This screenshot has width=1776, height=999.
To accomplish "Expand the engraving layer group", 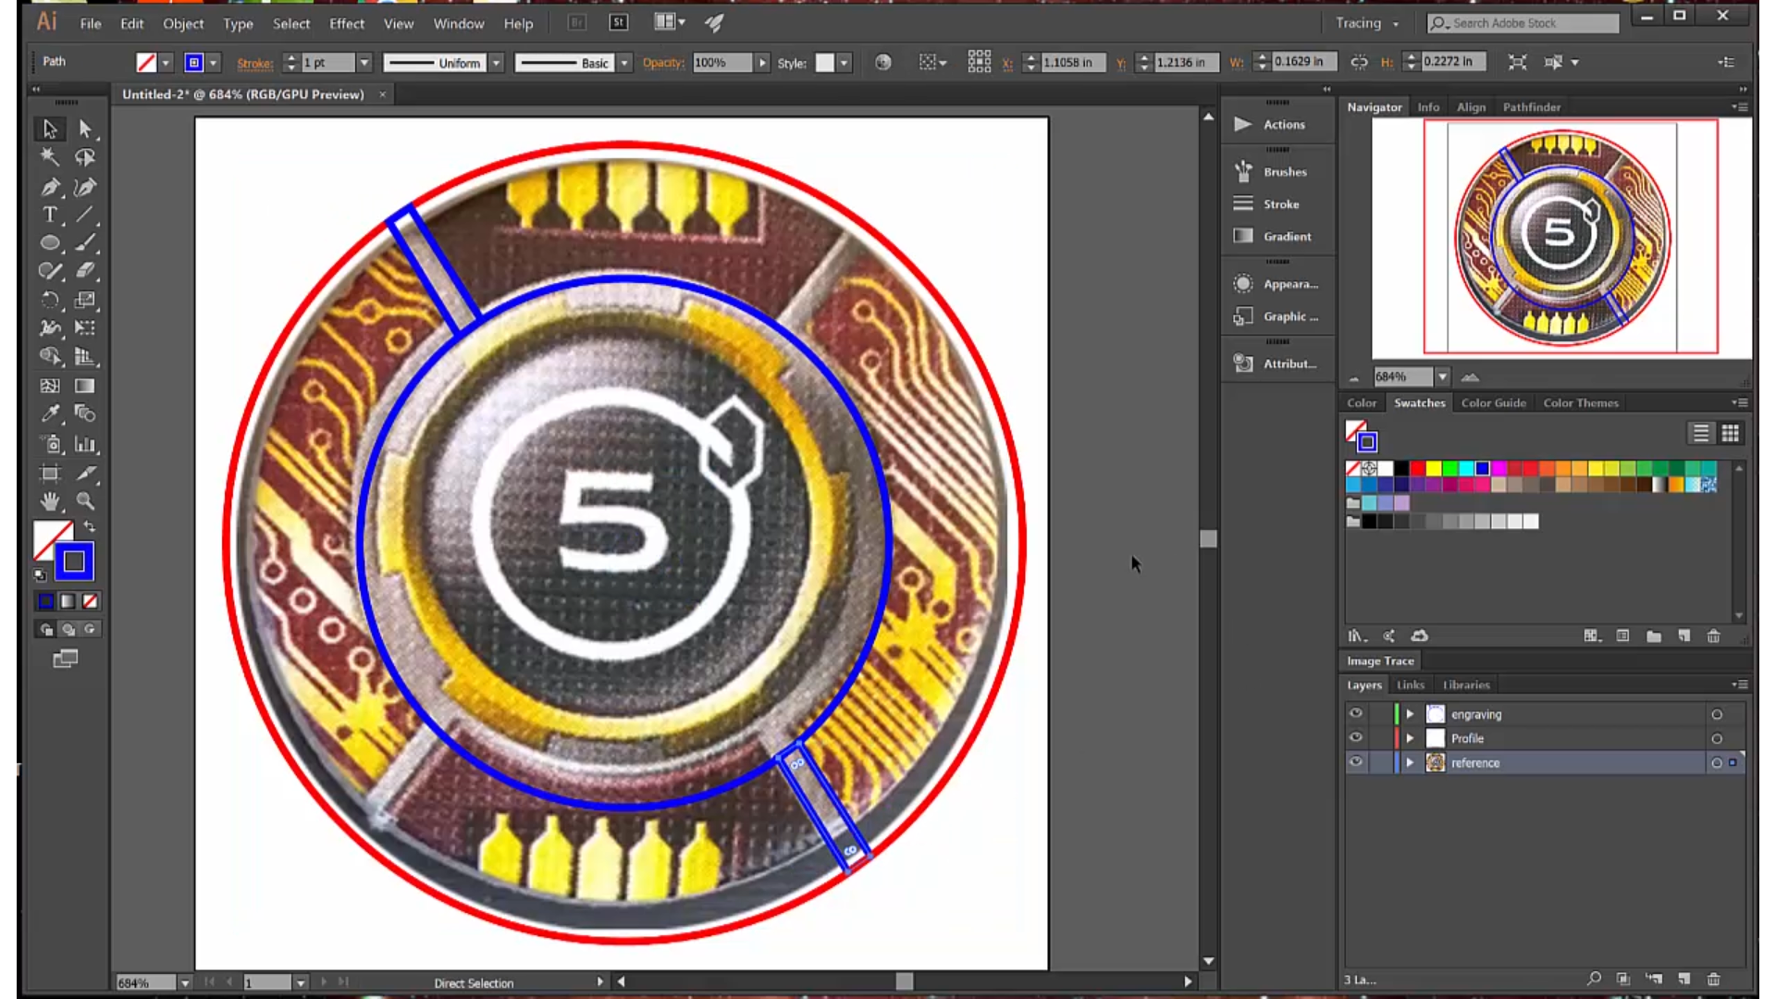I will click(1408, 713).
